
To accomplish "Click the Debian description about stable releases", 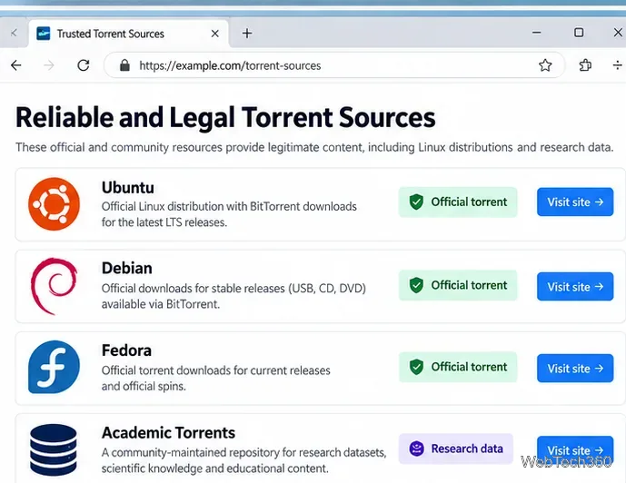I will 234,296.
